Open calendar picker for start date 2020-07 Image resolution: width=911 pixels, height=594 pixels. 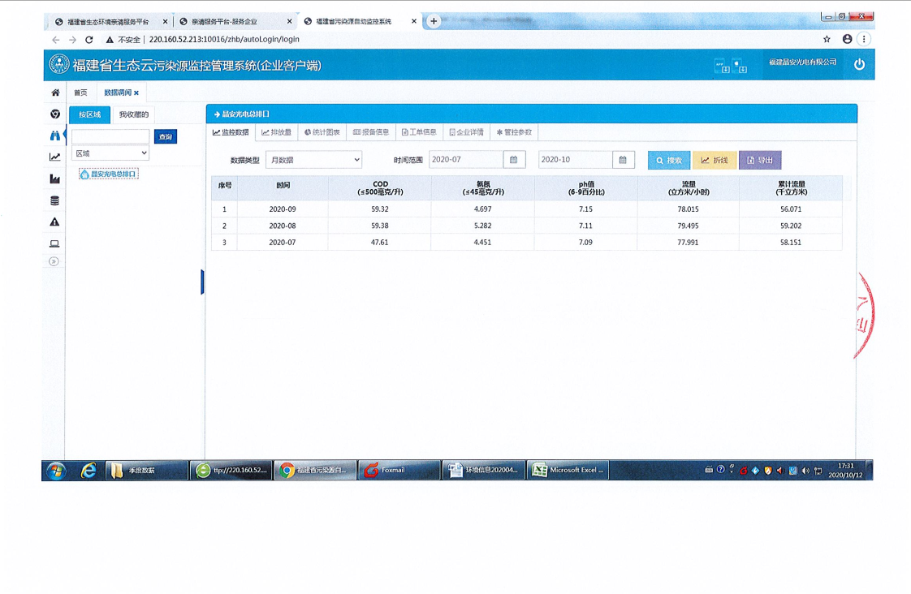coord(514,160)
